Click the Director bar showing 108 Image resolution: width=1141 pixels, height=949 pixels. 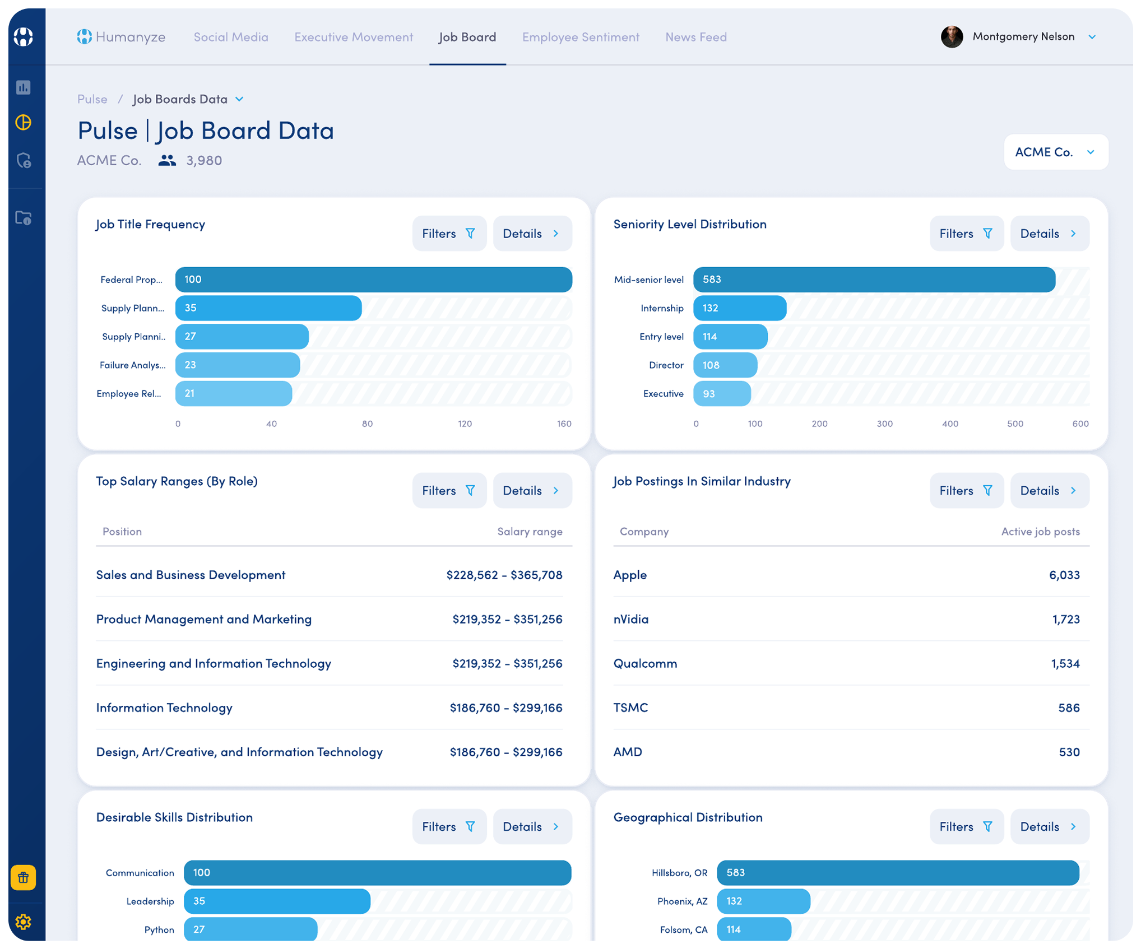(725, 365)
